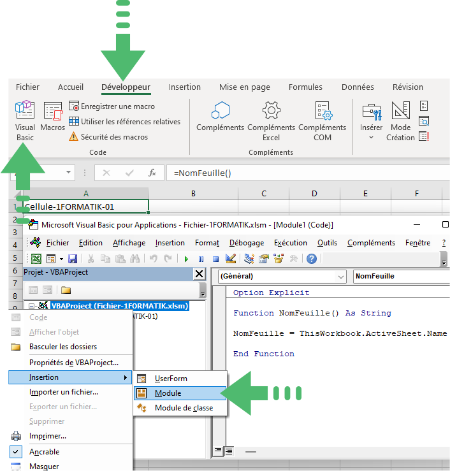
Task: Click the Reset stop toolbar icon
Action: click(215, 259)
